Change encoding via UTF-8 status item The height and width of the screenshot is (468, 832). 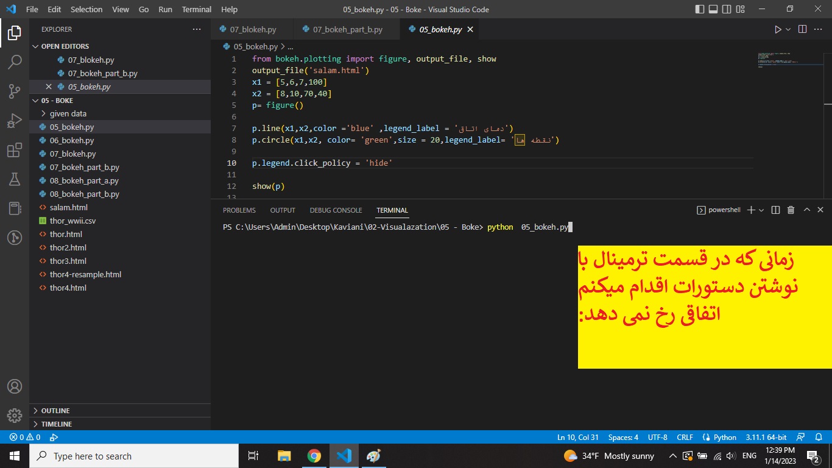[657, 437]
